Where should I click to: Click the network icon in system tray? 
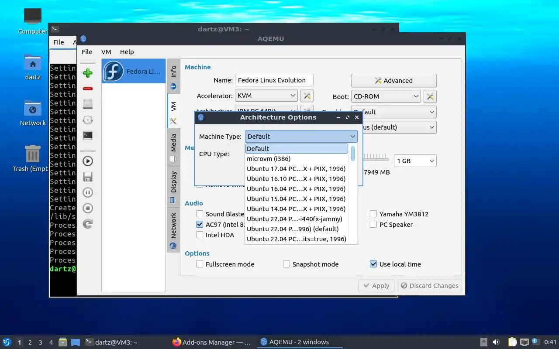pyautogui.click(x=524, y=342)
